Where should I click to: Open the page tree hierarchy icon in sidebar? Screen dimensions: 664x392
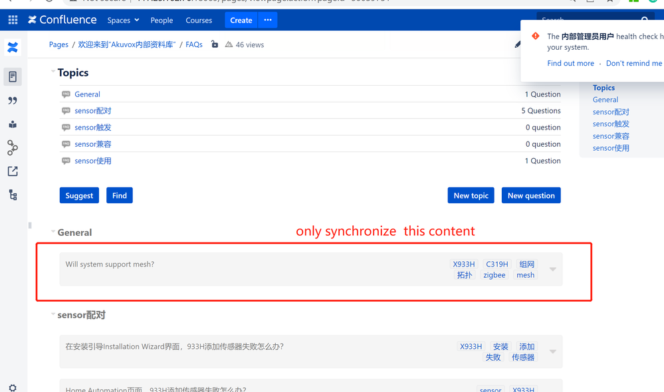point(12,195)
